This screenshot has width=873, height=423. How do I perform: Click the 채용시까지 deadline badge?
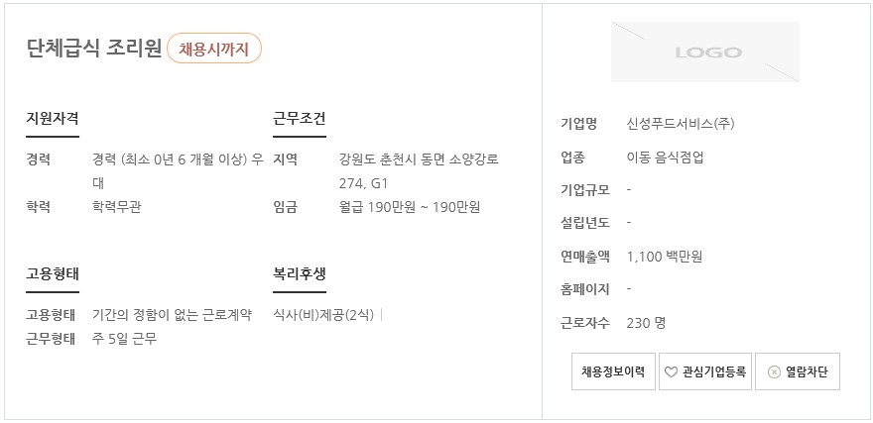(x=214, y=49)
